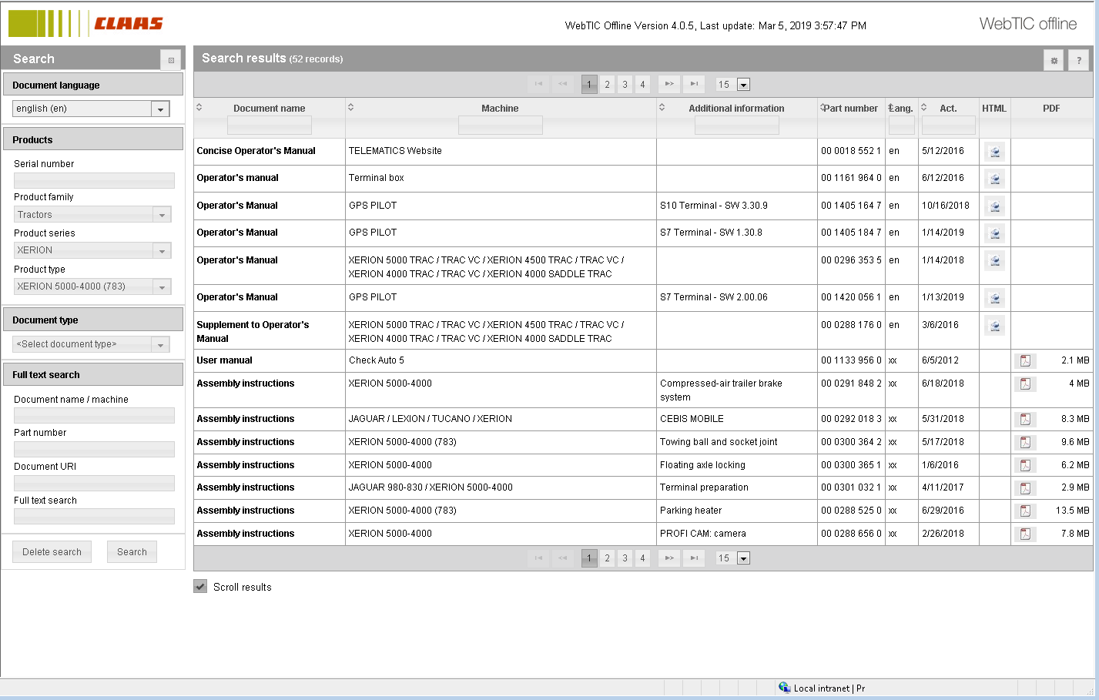Screen dimensions: 1099x700
Task: Open PDF for Parking heater instructions
Action: 1025,511
